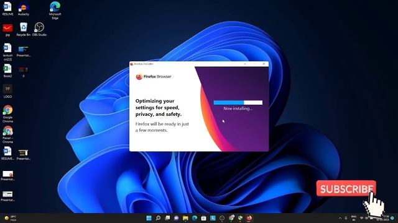Select the red jpg file on desktop
The image size is (398, 223).
point(7,30)
